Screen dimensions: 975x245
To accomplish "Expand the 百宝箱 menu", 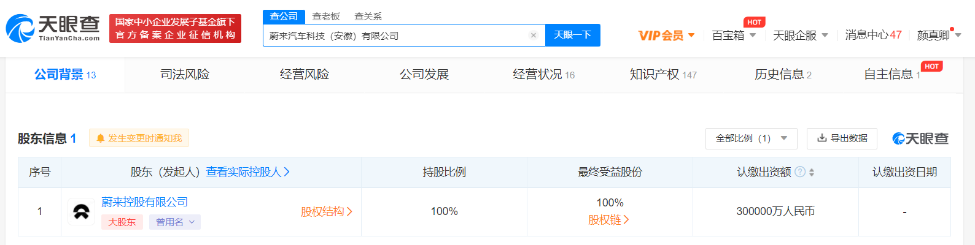I will tap(734, 36).
